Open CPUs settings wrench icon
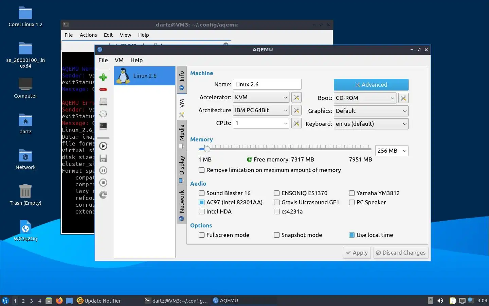 [296, 123]
